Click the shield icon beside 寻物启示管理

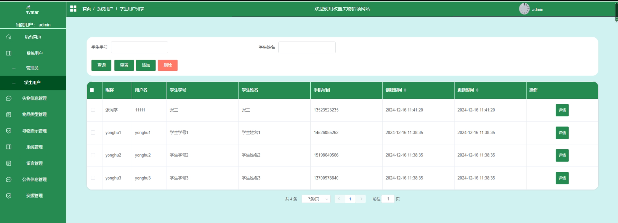pos(9,131)
